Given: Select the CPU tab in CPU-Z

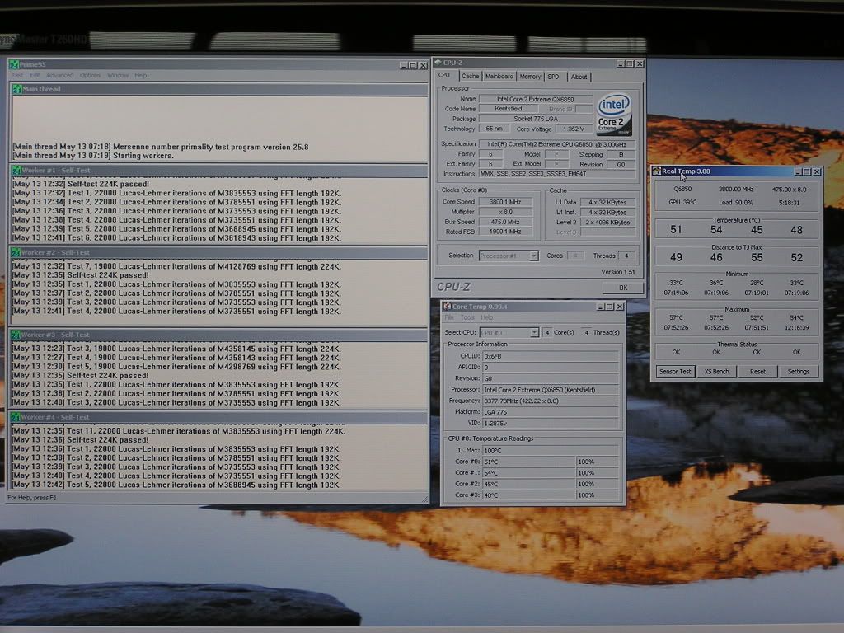Looking at the screenshot, I should click(444, 75).
